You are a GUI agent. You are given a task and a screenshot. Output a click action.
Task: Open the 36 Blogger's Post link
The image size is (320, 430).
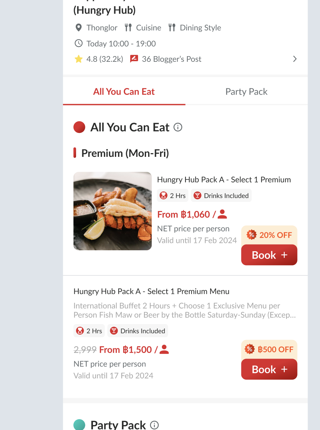click(x=172, y=59)
